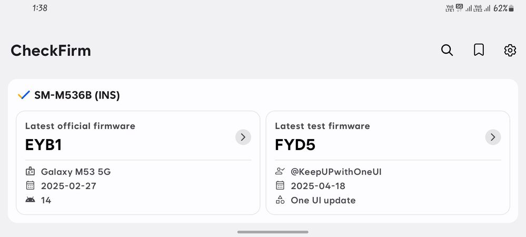Open the search icon in header
This screenshot has height=237, width=526.
coord(447,51)
